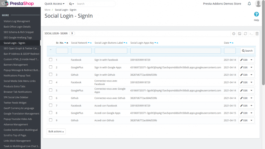Expand Bulk actions menu
The image size is (265, 149).
(56, 132)
